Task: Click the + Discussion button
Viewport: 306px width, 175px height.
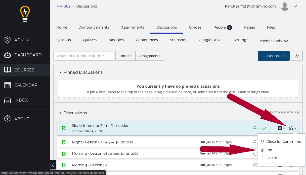Action: [x=274, y=56]
